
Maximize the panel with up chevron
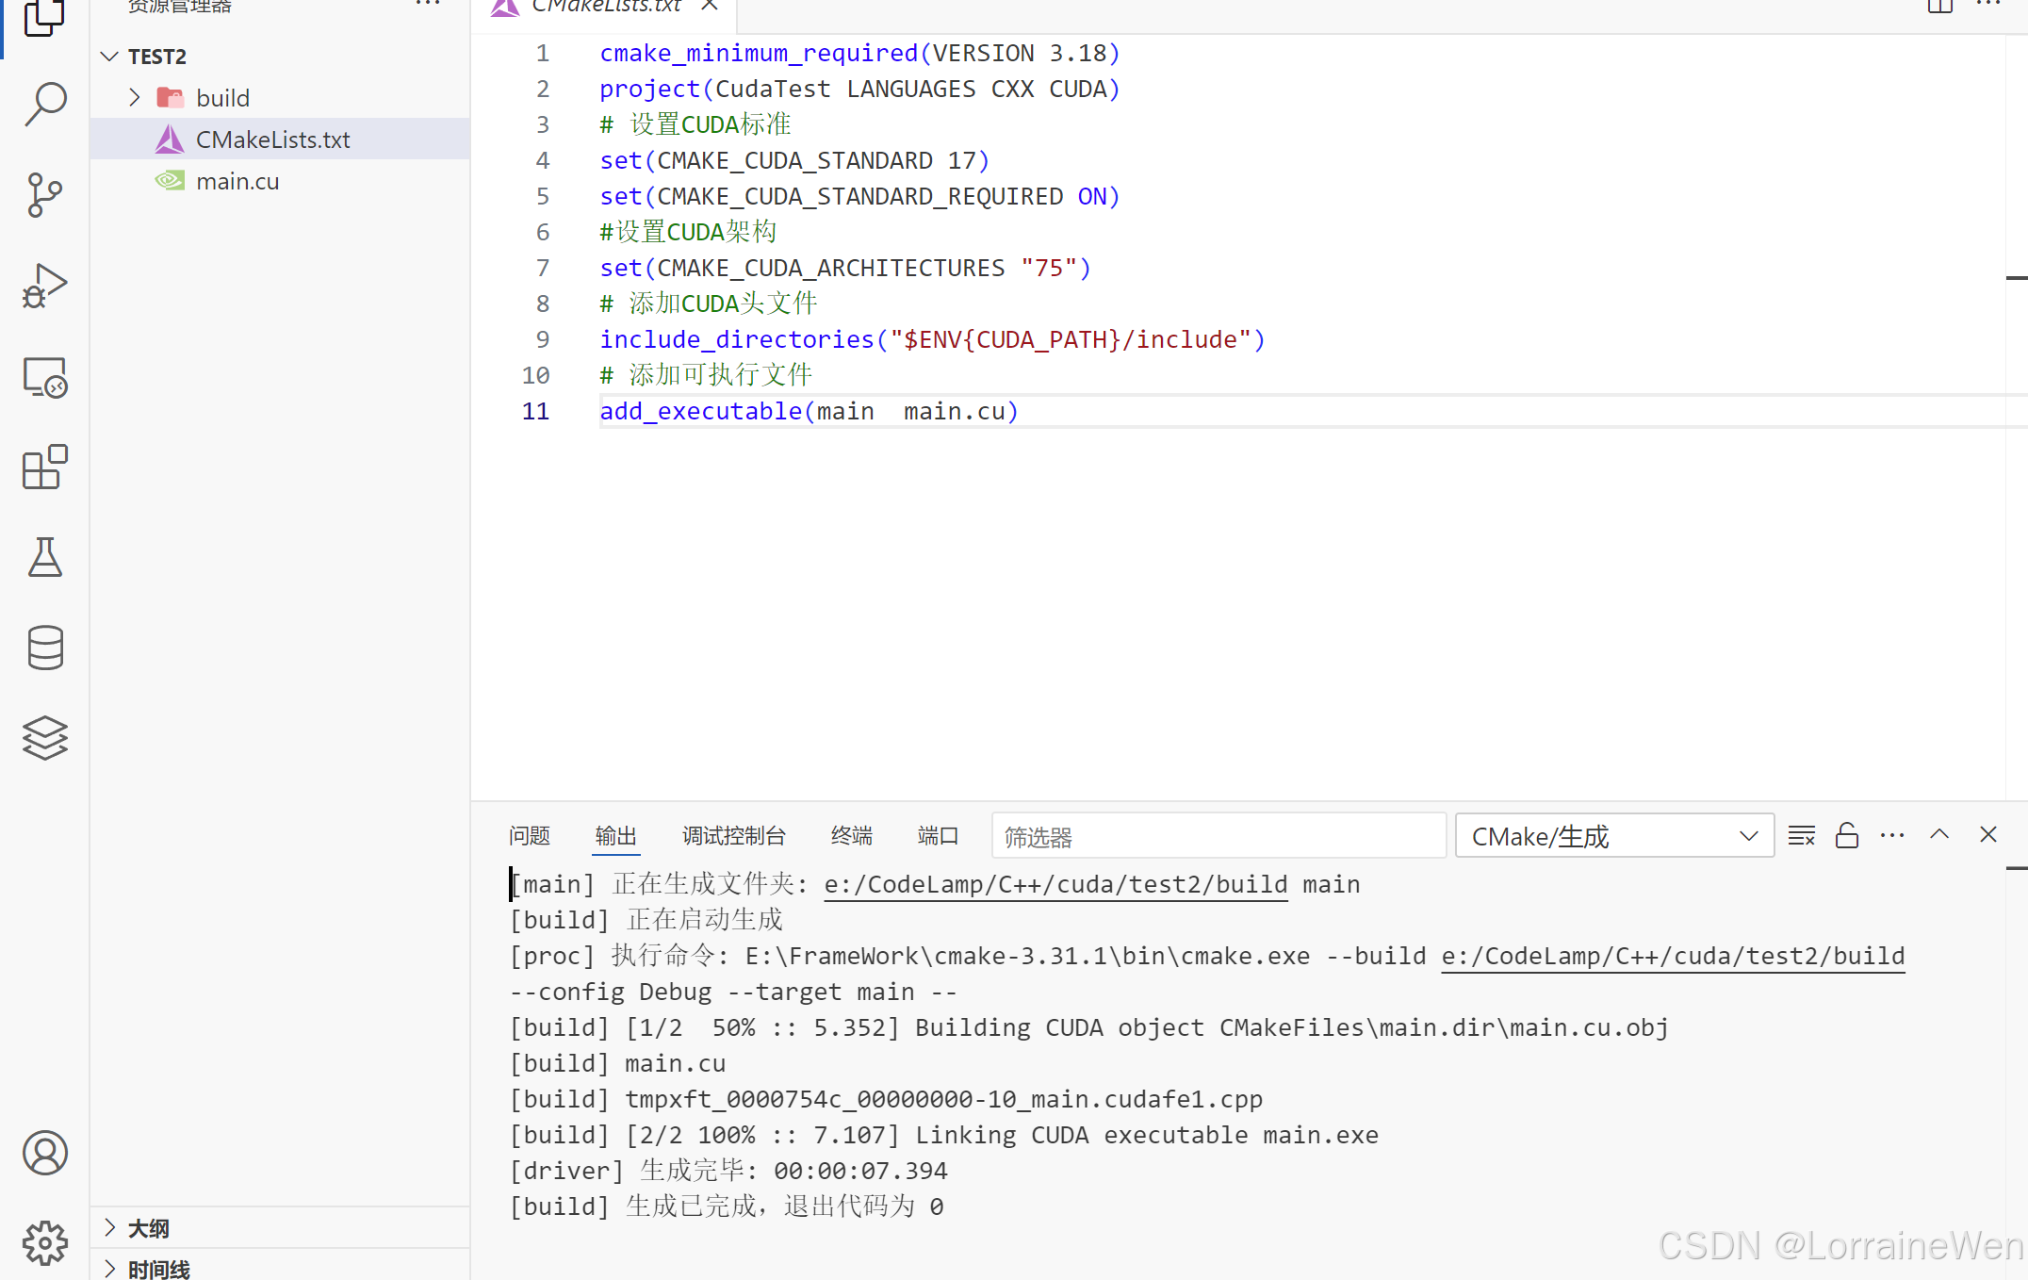coord(1939,835)
